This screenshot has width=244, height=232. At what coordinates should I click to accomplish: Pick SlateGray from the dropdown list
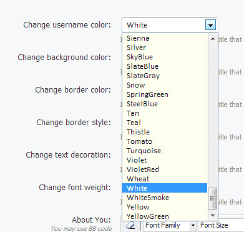tap(165, 76)
